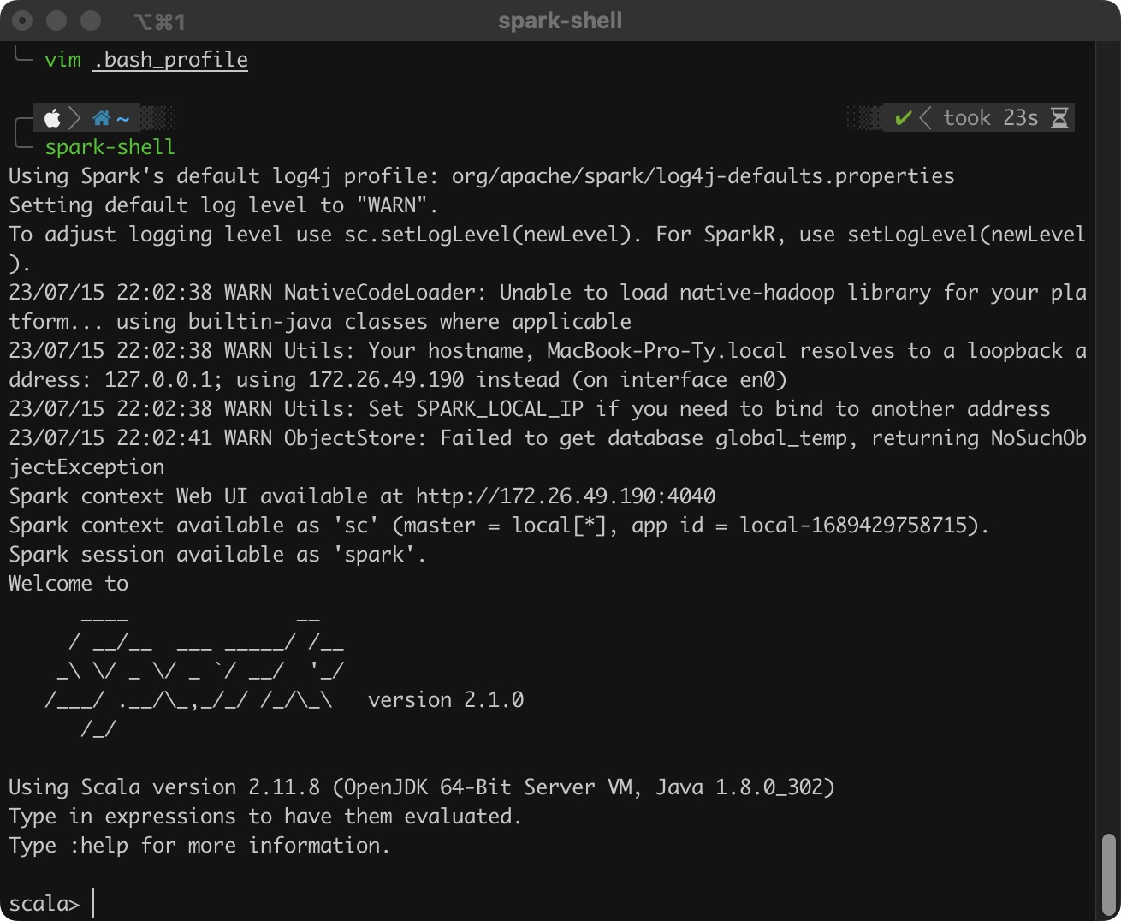Click the SPARK_LOCAL_IP warning line
This screenshot has width=1121, height=921.
[530, 409]
